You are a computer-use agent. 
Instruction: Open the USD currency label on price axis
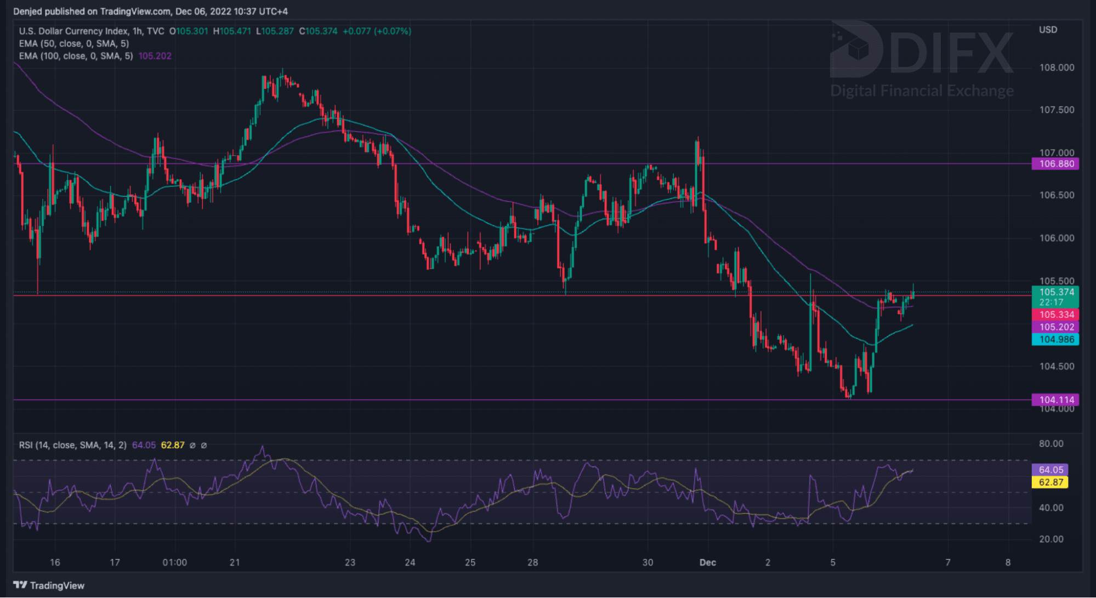point(1048,30)
